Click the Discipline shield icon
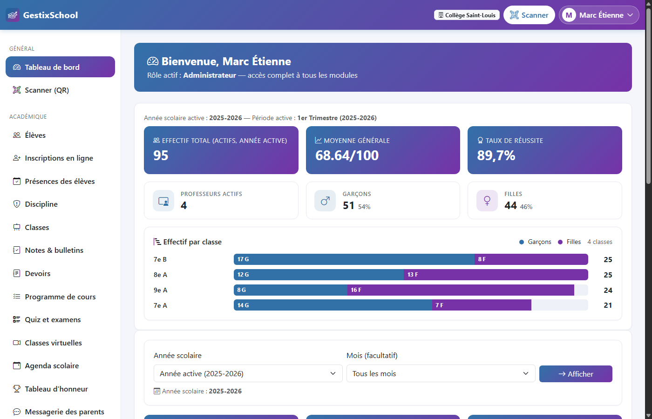652x419 pixels. (x=17, y=204)
